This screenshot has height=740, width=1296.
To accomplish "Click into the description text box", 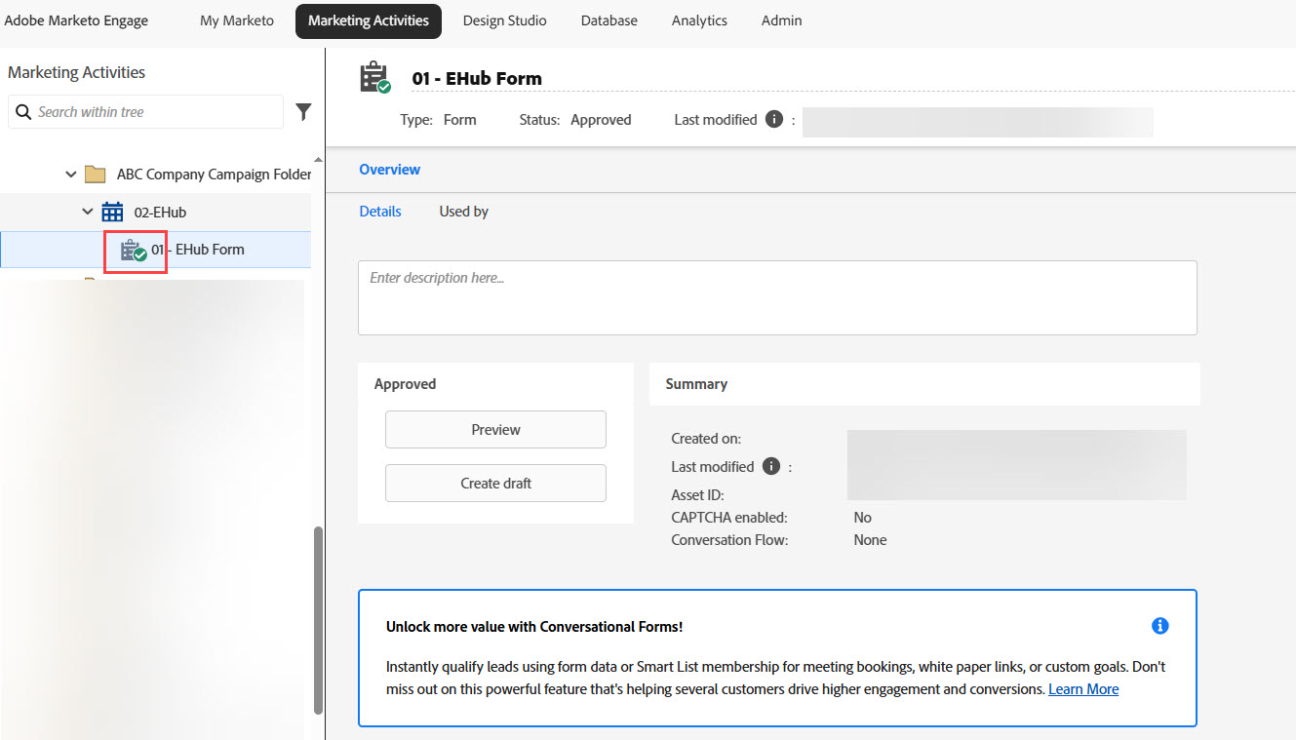I will tap(777, 298).
